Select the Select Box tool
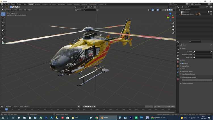 (x=3, y=14)
